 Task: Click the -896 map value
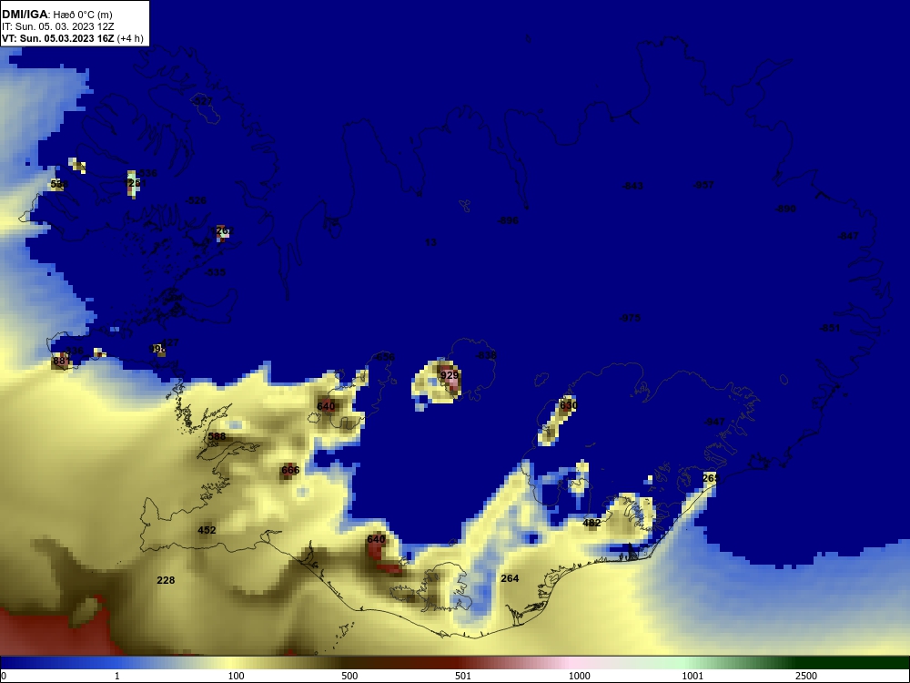point(508,220)
